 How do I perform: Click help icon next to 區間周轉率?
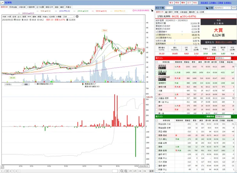pyautogui.click(x=175, y=43)
